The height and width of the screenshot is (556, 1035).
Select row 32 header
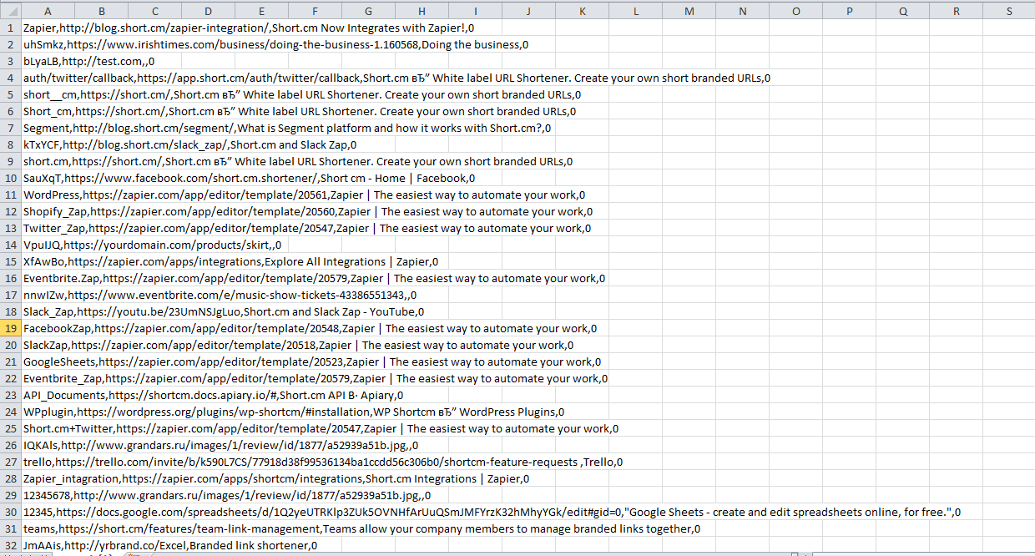(x=10, y=545)
